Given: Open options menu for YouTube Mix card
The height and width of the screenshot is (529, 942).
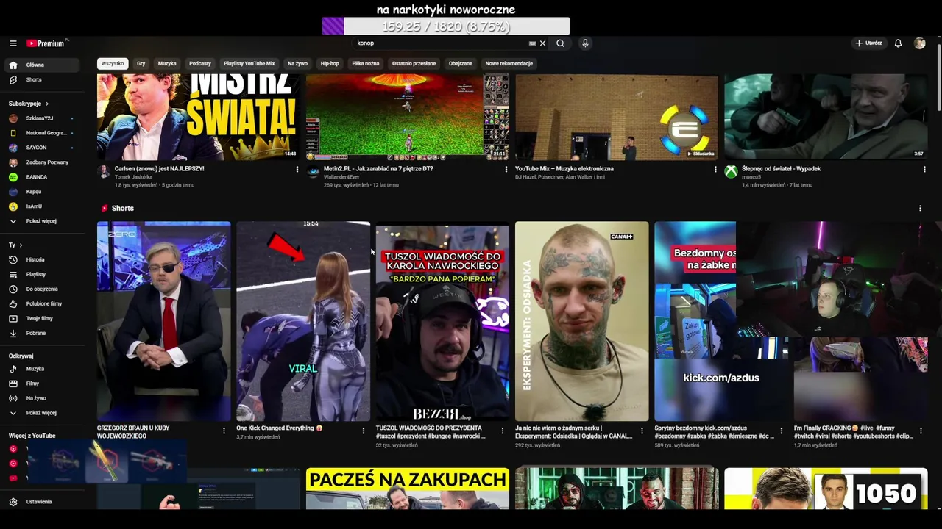Looking at the screenshot, I should tap(715, 169).
